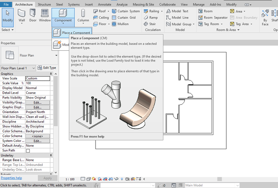Pick the Area tool

coord(238,11)
